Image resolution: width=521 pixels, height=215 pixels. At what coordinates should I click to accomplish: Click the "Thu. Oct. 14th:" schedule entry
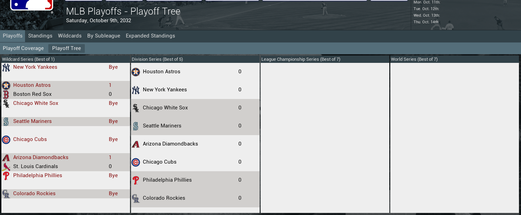coord(426,22)
